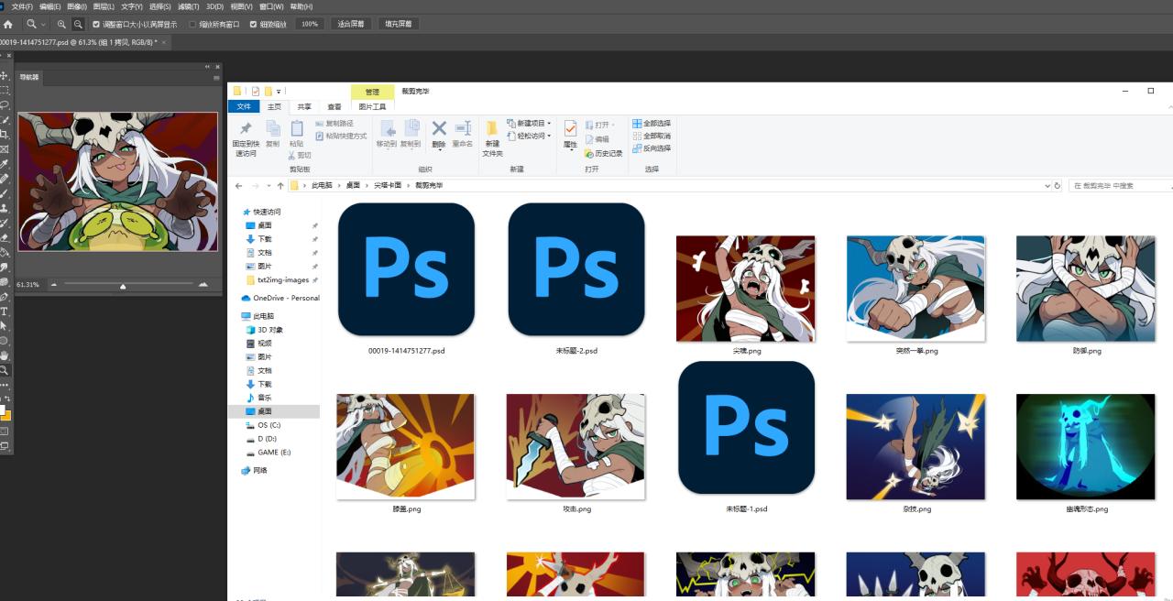The image size is (1173, 601).
Task: Click the 属性 (Properties) checkmark icon
Action: tap(570, 128)
